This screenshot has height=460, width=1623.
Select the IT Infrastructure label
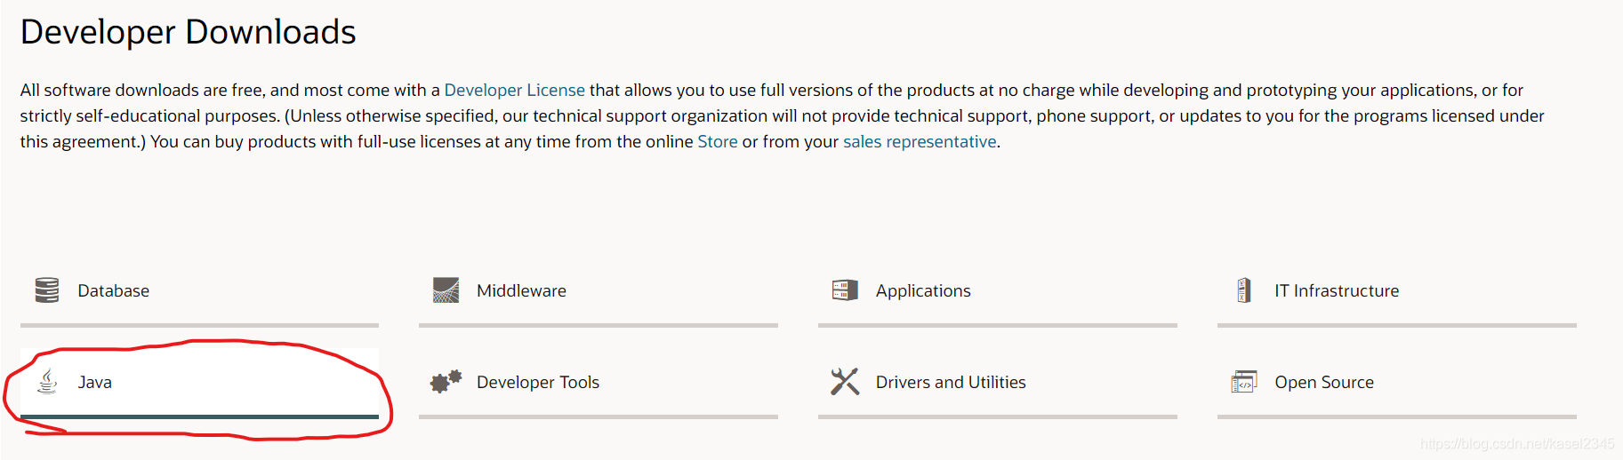(1337, 290)
